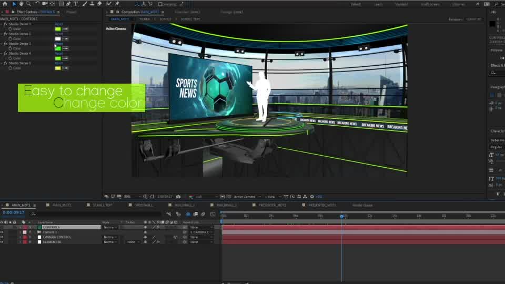This screenshot has height=284, width=505.
Task: Open Camera 1 parent link dropdown
Action: click(200, 232)
